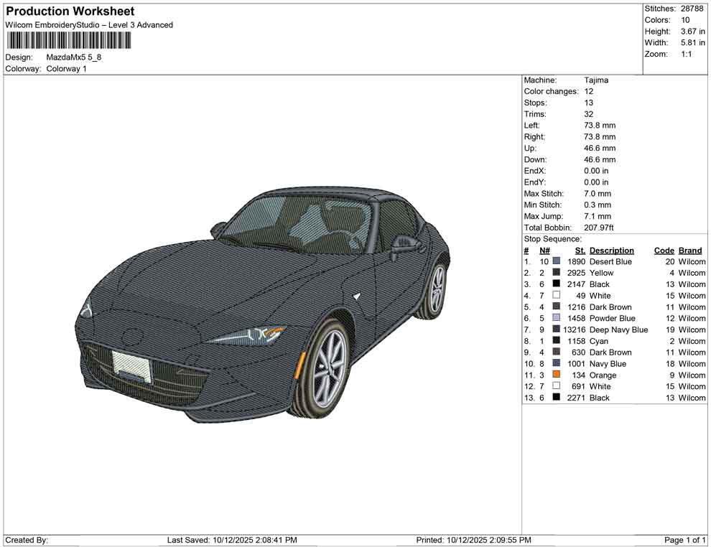Click the Machine value Tajima
Screen dimensions: 711x547
click(x=596, y=80)
